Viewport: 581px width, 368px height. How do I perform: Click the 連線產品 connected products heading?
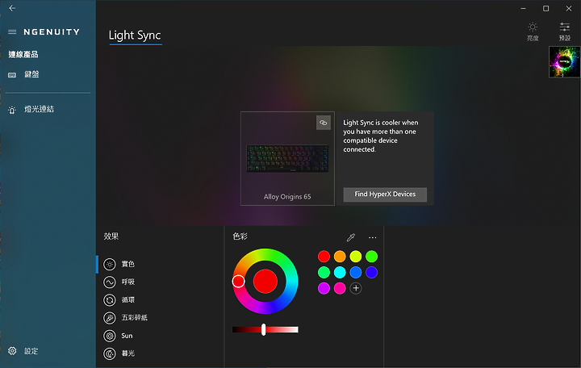tap(23, 55)
